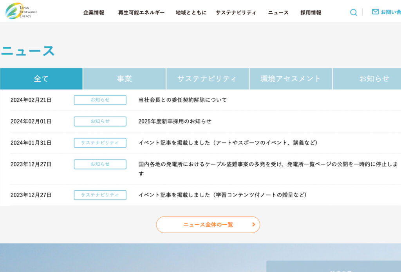The width and height of the screenshot is (401, 272).
Task: Open the search magnifier icon
Action: [x=353, y=13]
